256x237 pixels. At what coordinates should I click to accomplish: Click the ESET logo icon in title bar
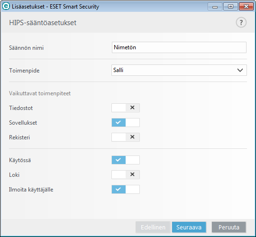(x=6, y=6)
